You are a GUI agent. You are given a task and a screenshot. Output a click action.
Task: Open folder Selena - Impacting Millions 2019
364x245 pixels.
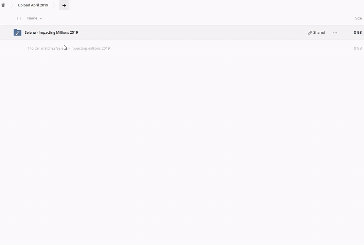tap(51, 32)
